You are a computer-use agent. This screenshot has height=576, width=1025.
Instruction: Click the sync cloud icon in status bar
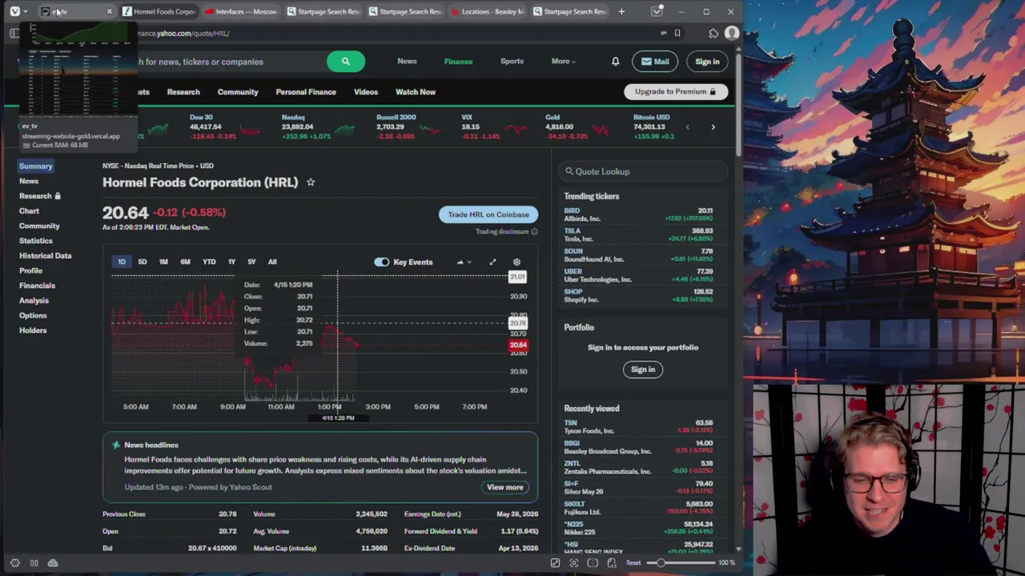pyautogui.click(x=53, y=563)
